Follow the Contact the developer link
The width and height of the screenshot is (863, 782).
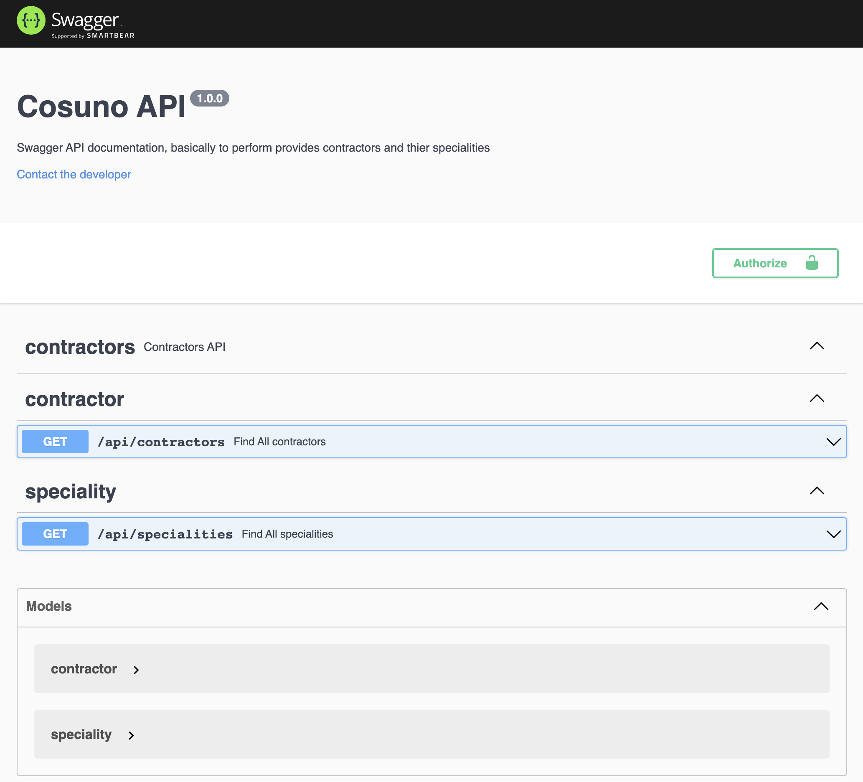tap(74, 174)
